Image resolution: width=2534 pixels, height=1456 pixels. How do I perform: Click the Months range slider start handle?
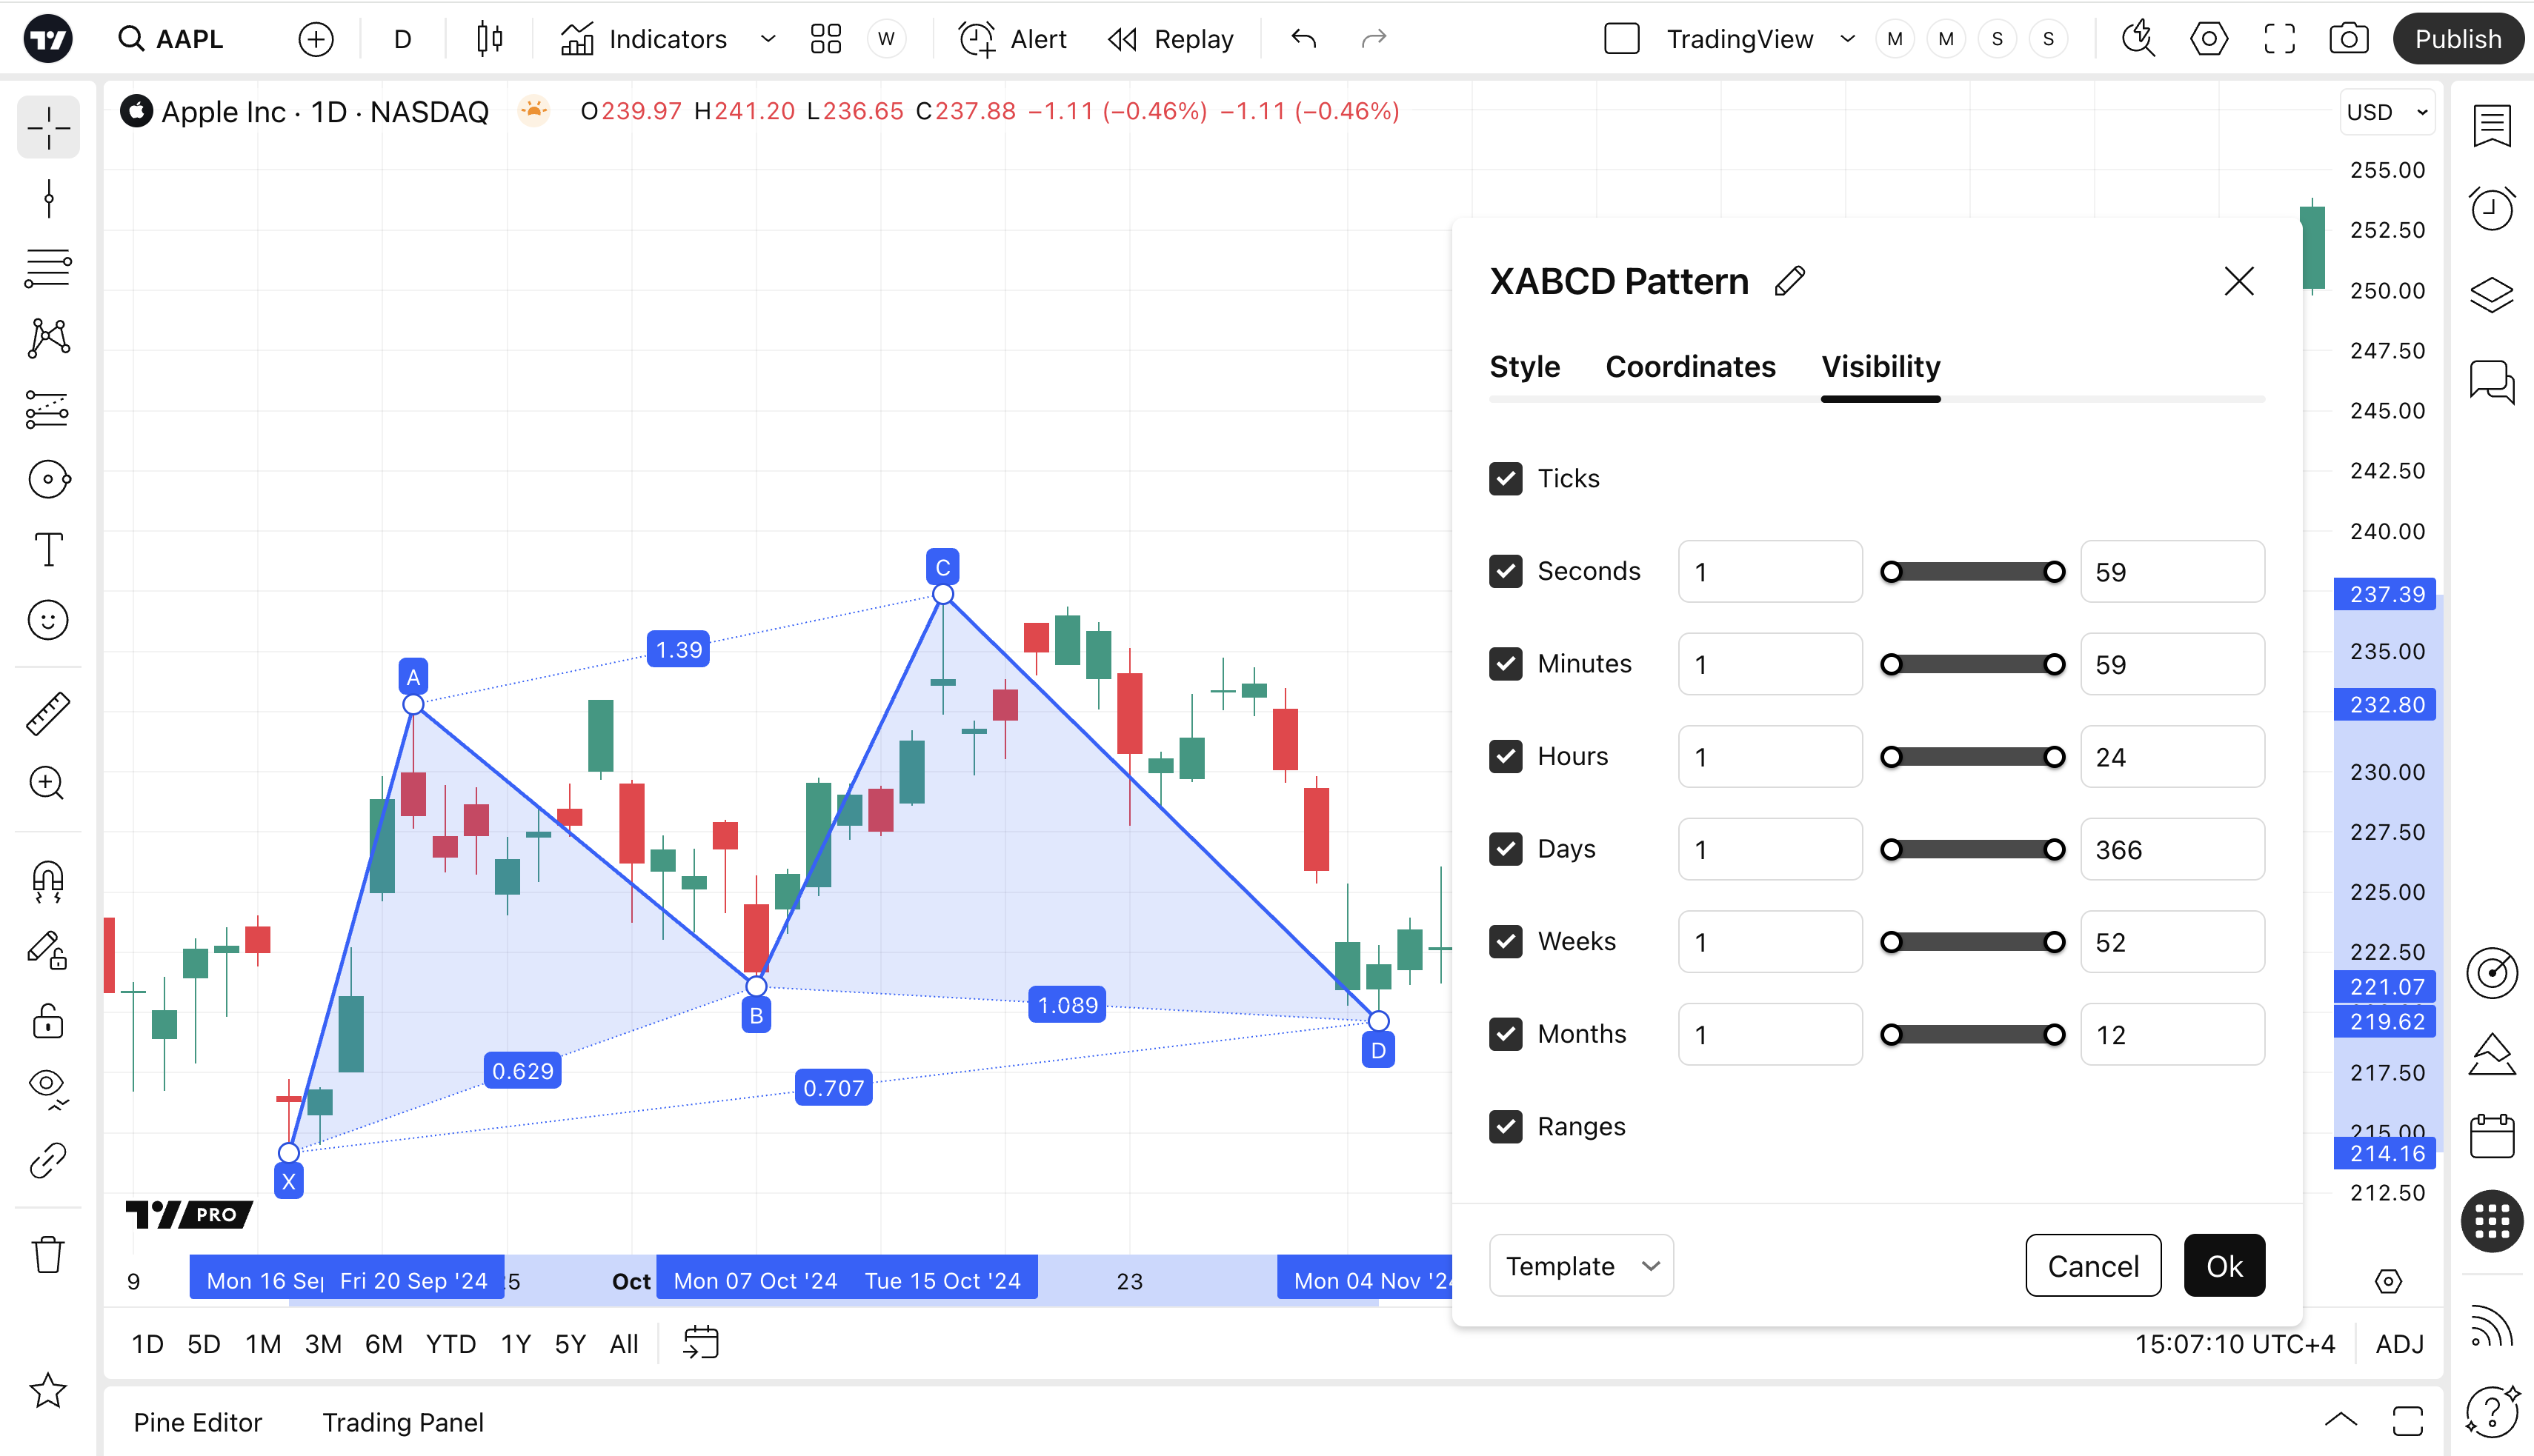click(1891, 1034)
